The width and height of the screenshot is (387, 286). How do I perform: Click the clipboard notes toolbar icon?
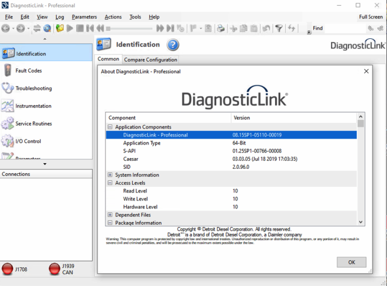(208, 28)
